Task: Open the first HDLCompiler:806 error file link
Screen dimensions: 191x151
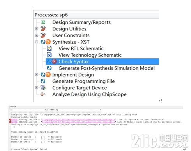Action: [79, 119]
